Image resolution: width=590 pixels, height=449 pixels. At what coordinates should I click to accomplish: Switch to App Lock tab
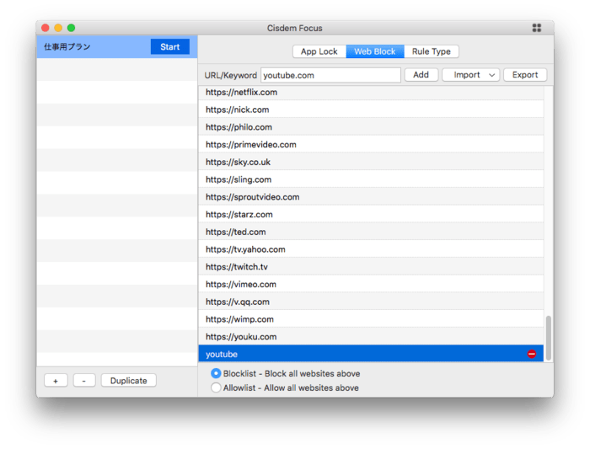(x=319, y=51)
